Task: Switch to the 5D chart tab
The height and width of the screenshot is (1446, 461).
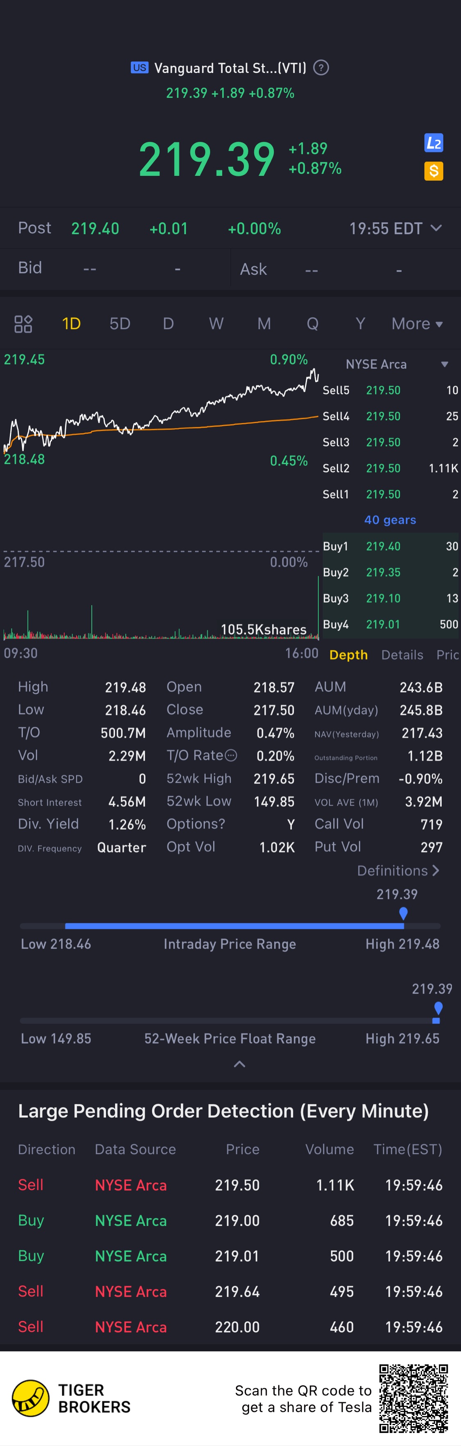Action: click(x=120, y=324)
